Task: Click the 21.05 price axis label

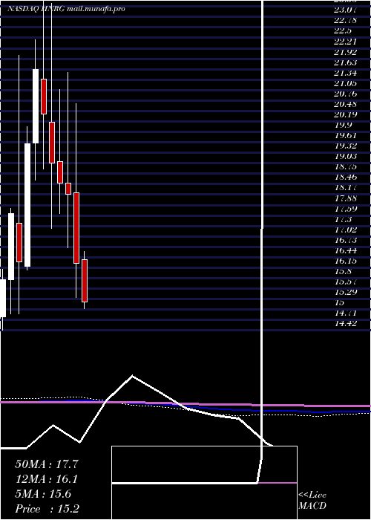Action: click(x=346, y=83)
